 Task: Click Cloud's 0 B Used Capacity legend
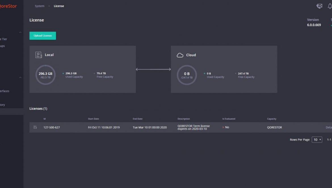[214, 75]
